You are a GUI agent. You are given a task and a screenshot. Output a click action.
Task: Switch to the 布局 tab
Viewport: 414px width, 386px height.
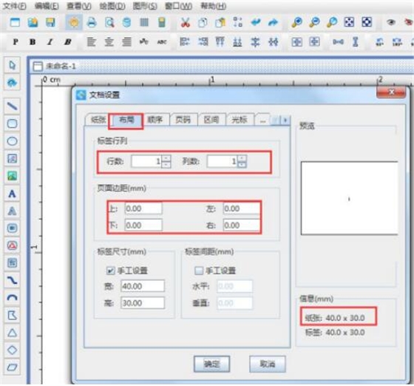[x=126, y=120]
